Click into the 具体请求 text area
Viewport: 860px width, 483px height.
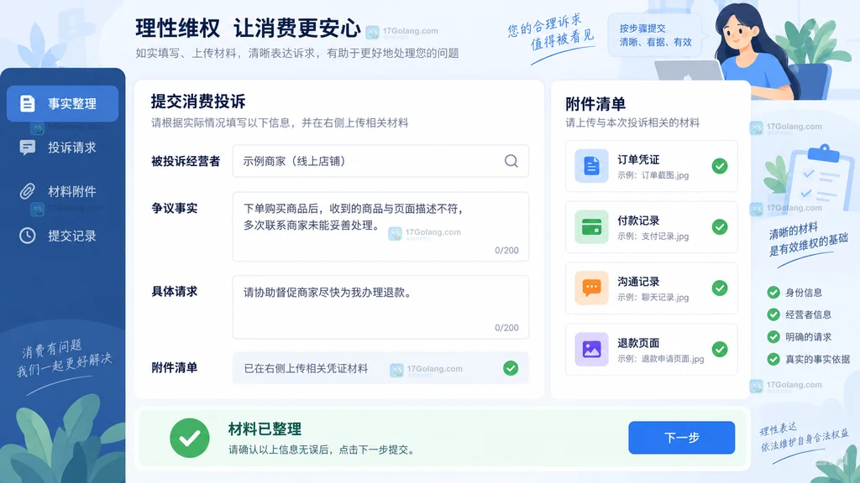(380, 307)
